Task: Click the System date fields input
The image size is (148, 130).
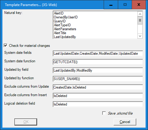Action: 98,54
